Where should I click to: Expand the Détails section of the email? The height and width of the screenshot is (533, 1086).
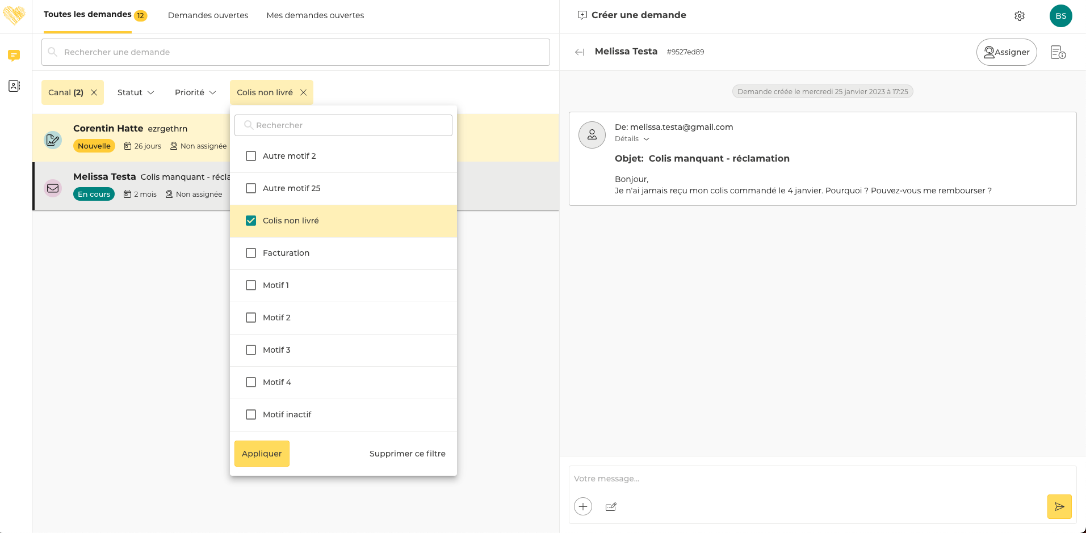point(632,139)
